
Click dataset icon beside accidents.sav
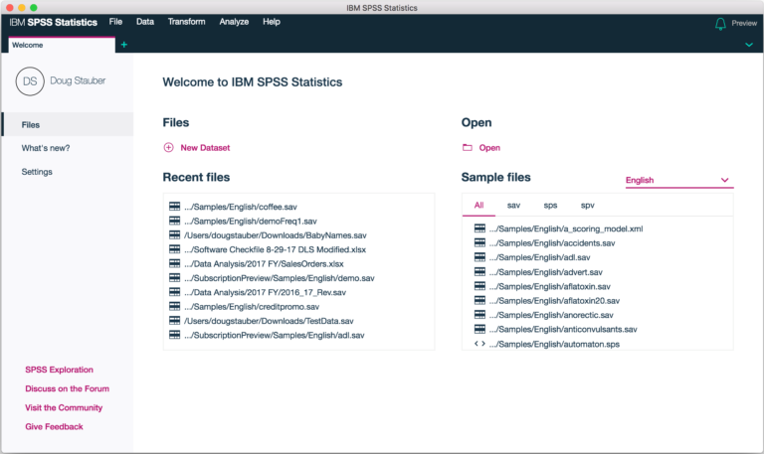[479, 242]
